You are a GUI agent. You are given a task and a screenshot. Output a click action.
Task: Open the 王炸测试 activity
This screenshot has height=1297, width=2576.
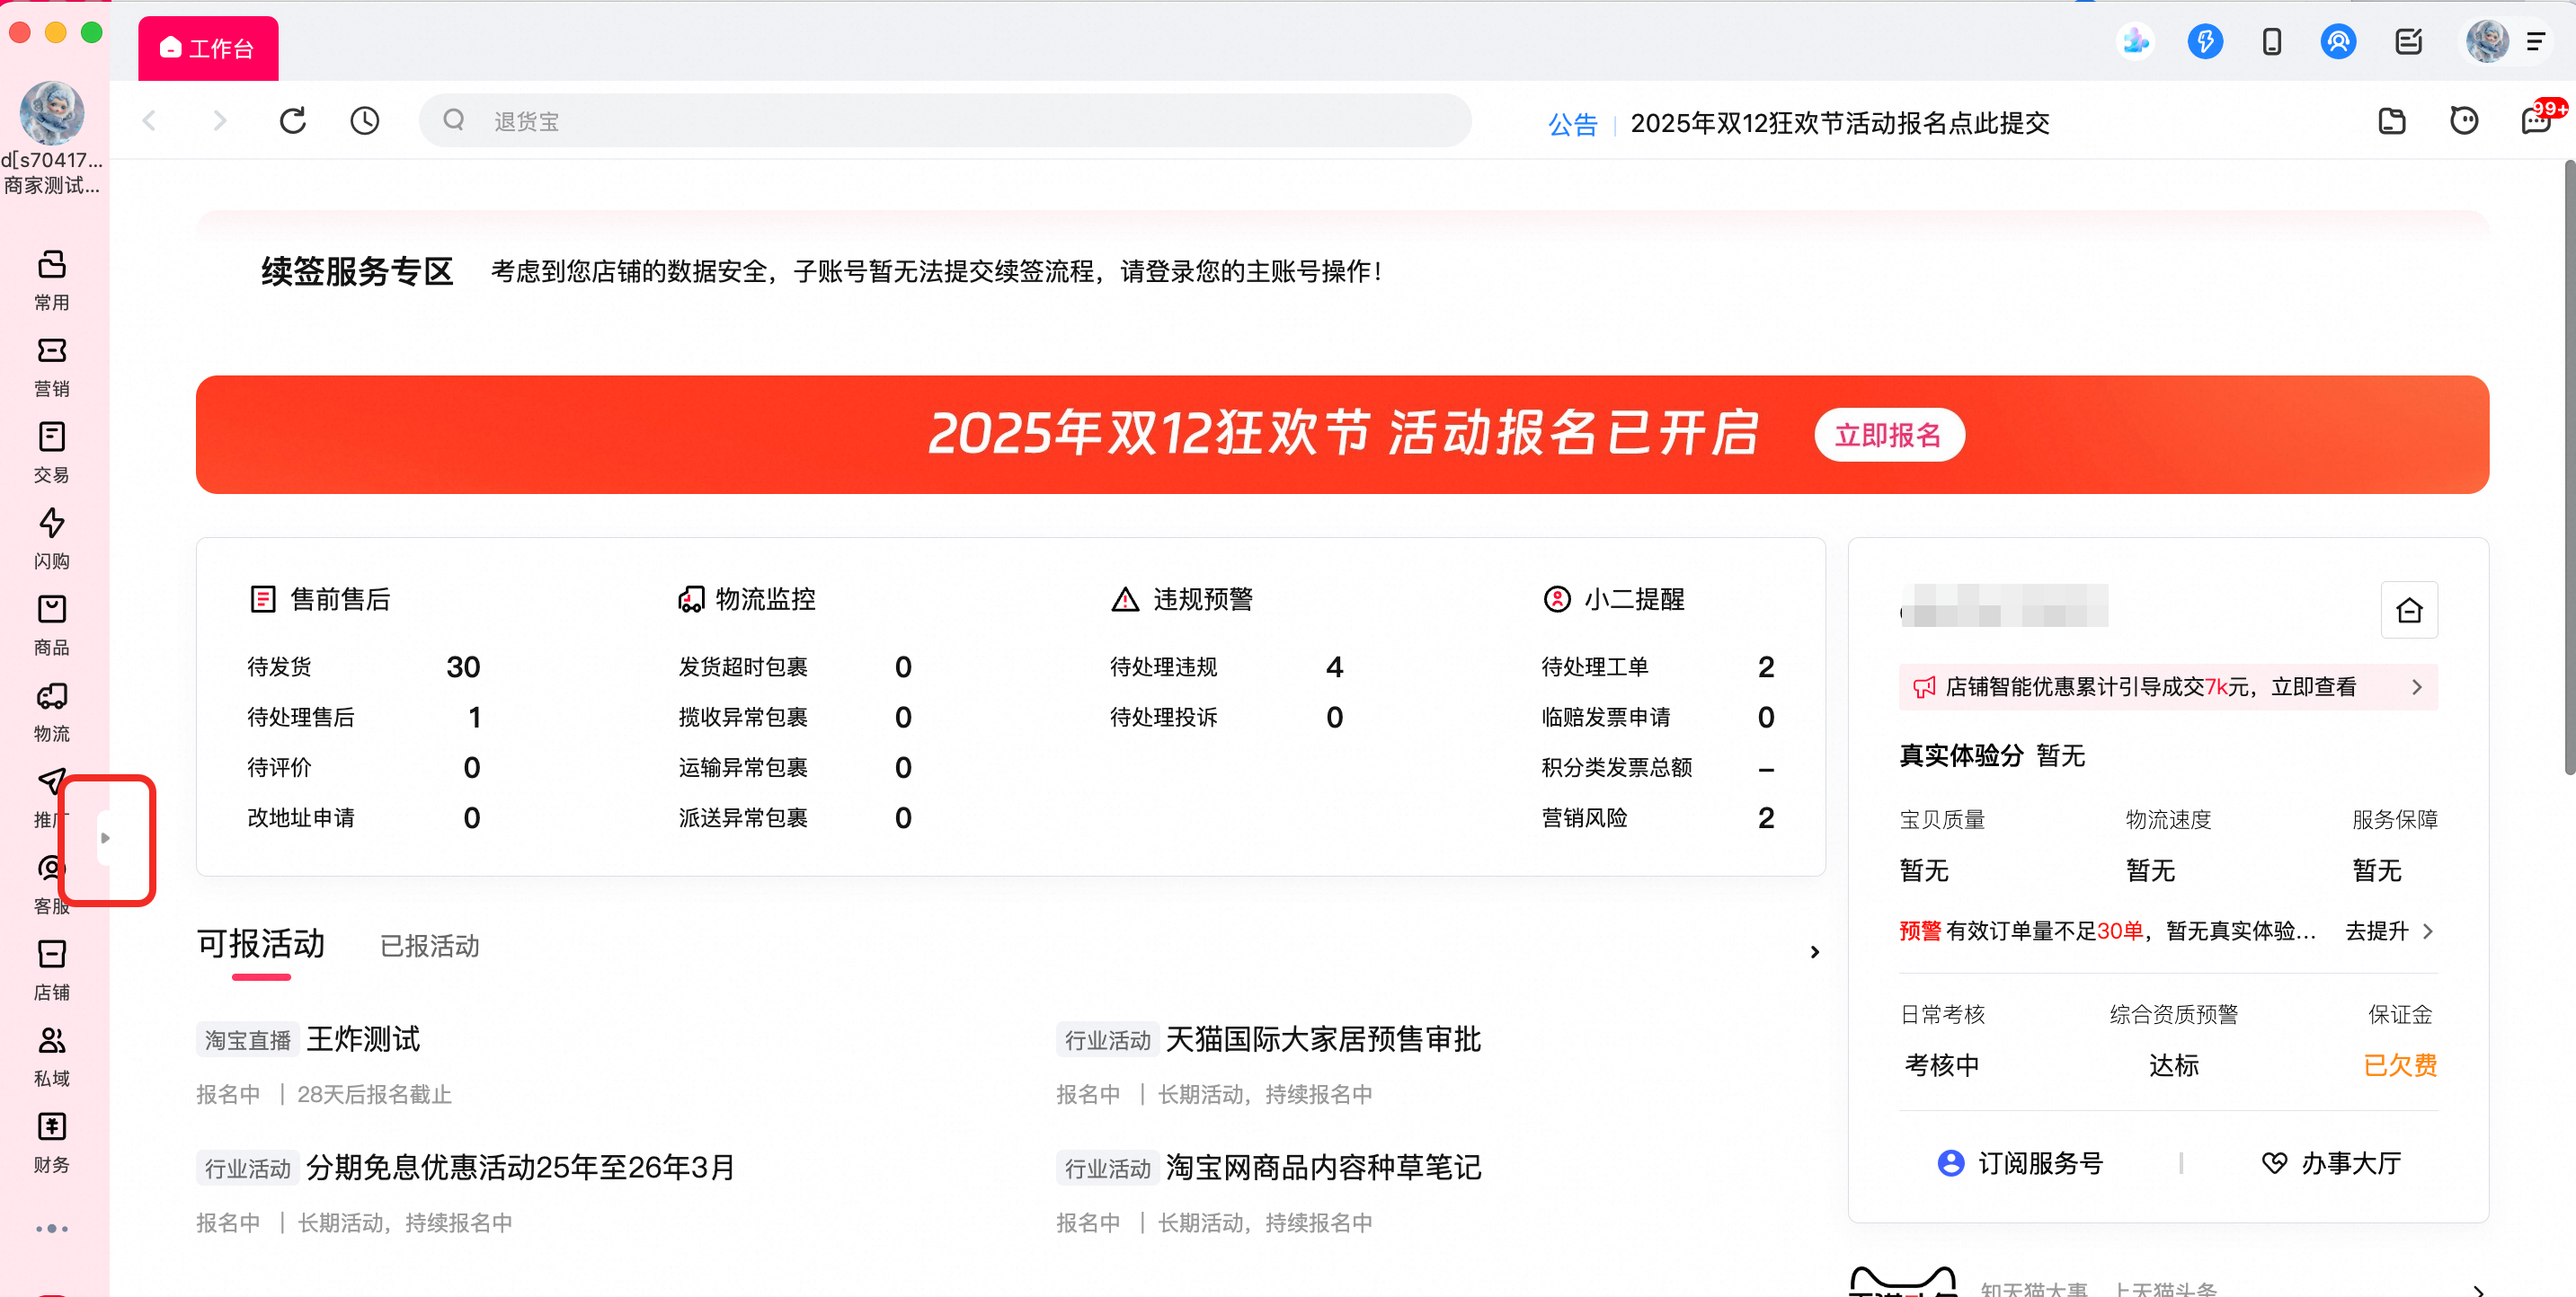coord(363,1039)
